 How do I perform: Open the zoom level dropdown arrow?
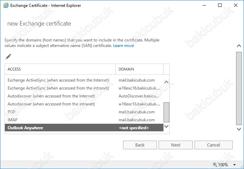[x=234, y=165]
